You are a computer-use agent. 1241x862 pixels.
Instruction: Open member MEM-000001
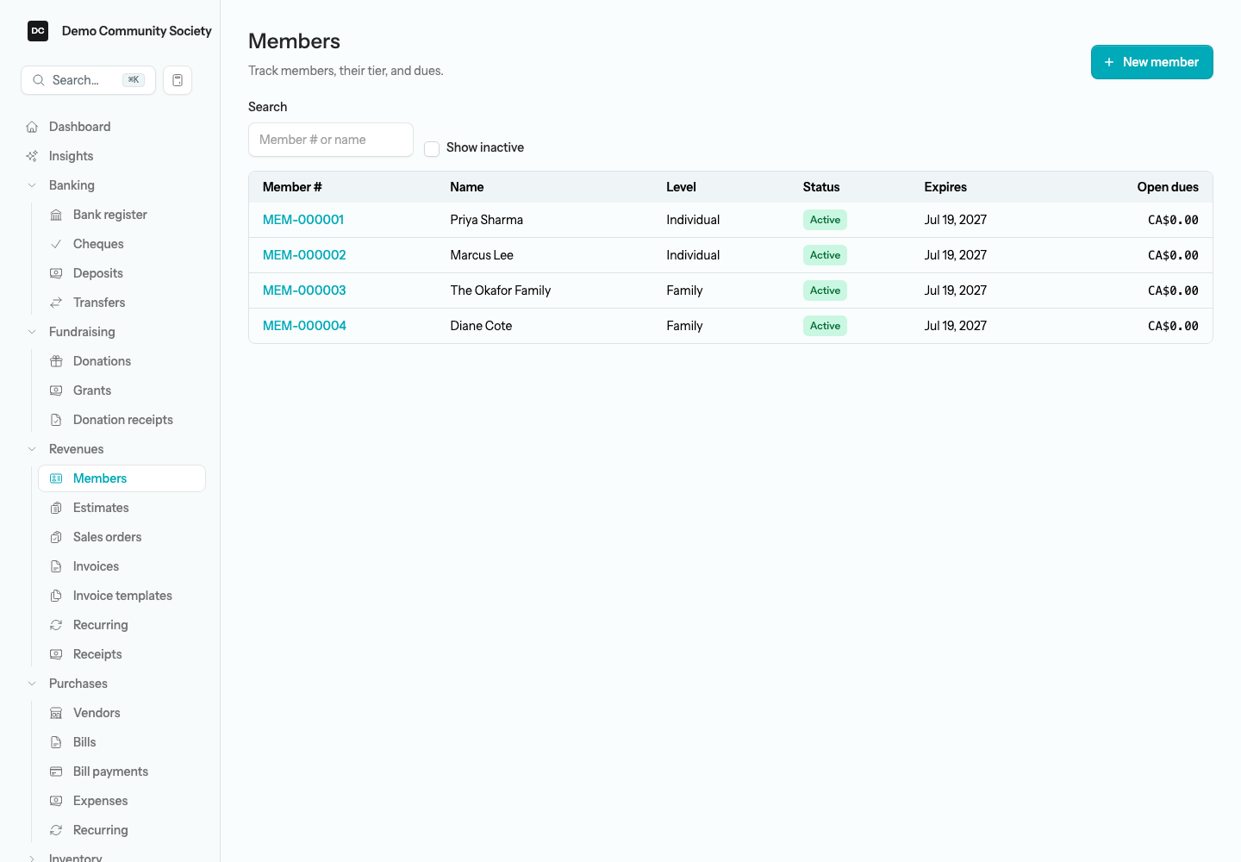click(303, 220)
